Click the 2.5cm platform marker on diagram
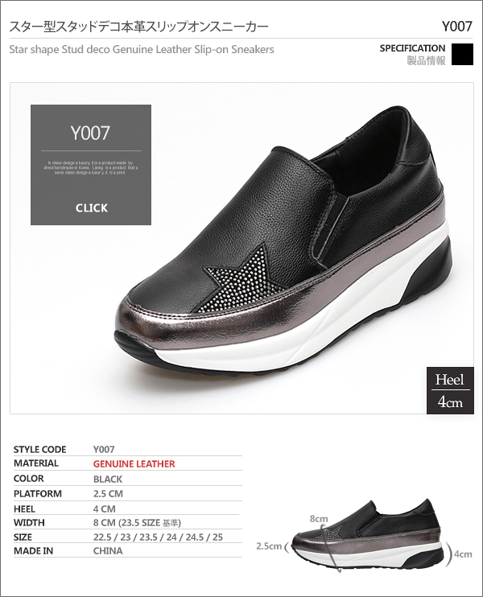 pyautogui.click(x=269, y=546)
